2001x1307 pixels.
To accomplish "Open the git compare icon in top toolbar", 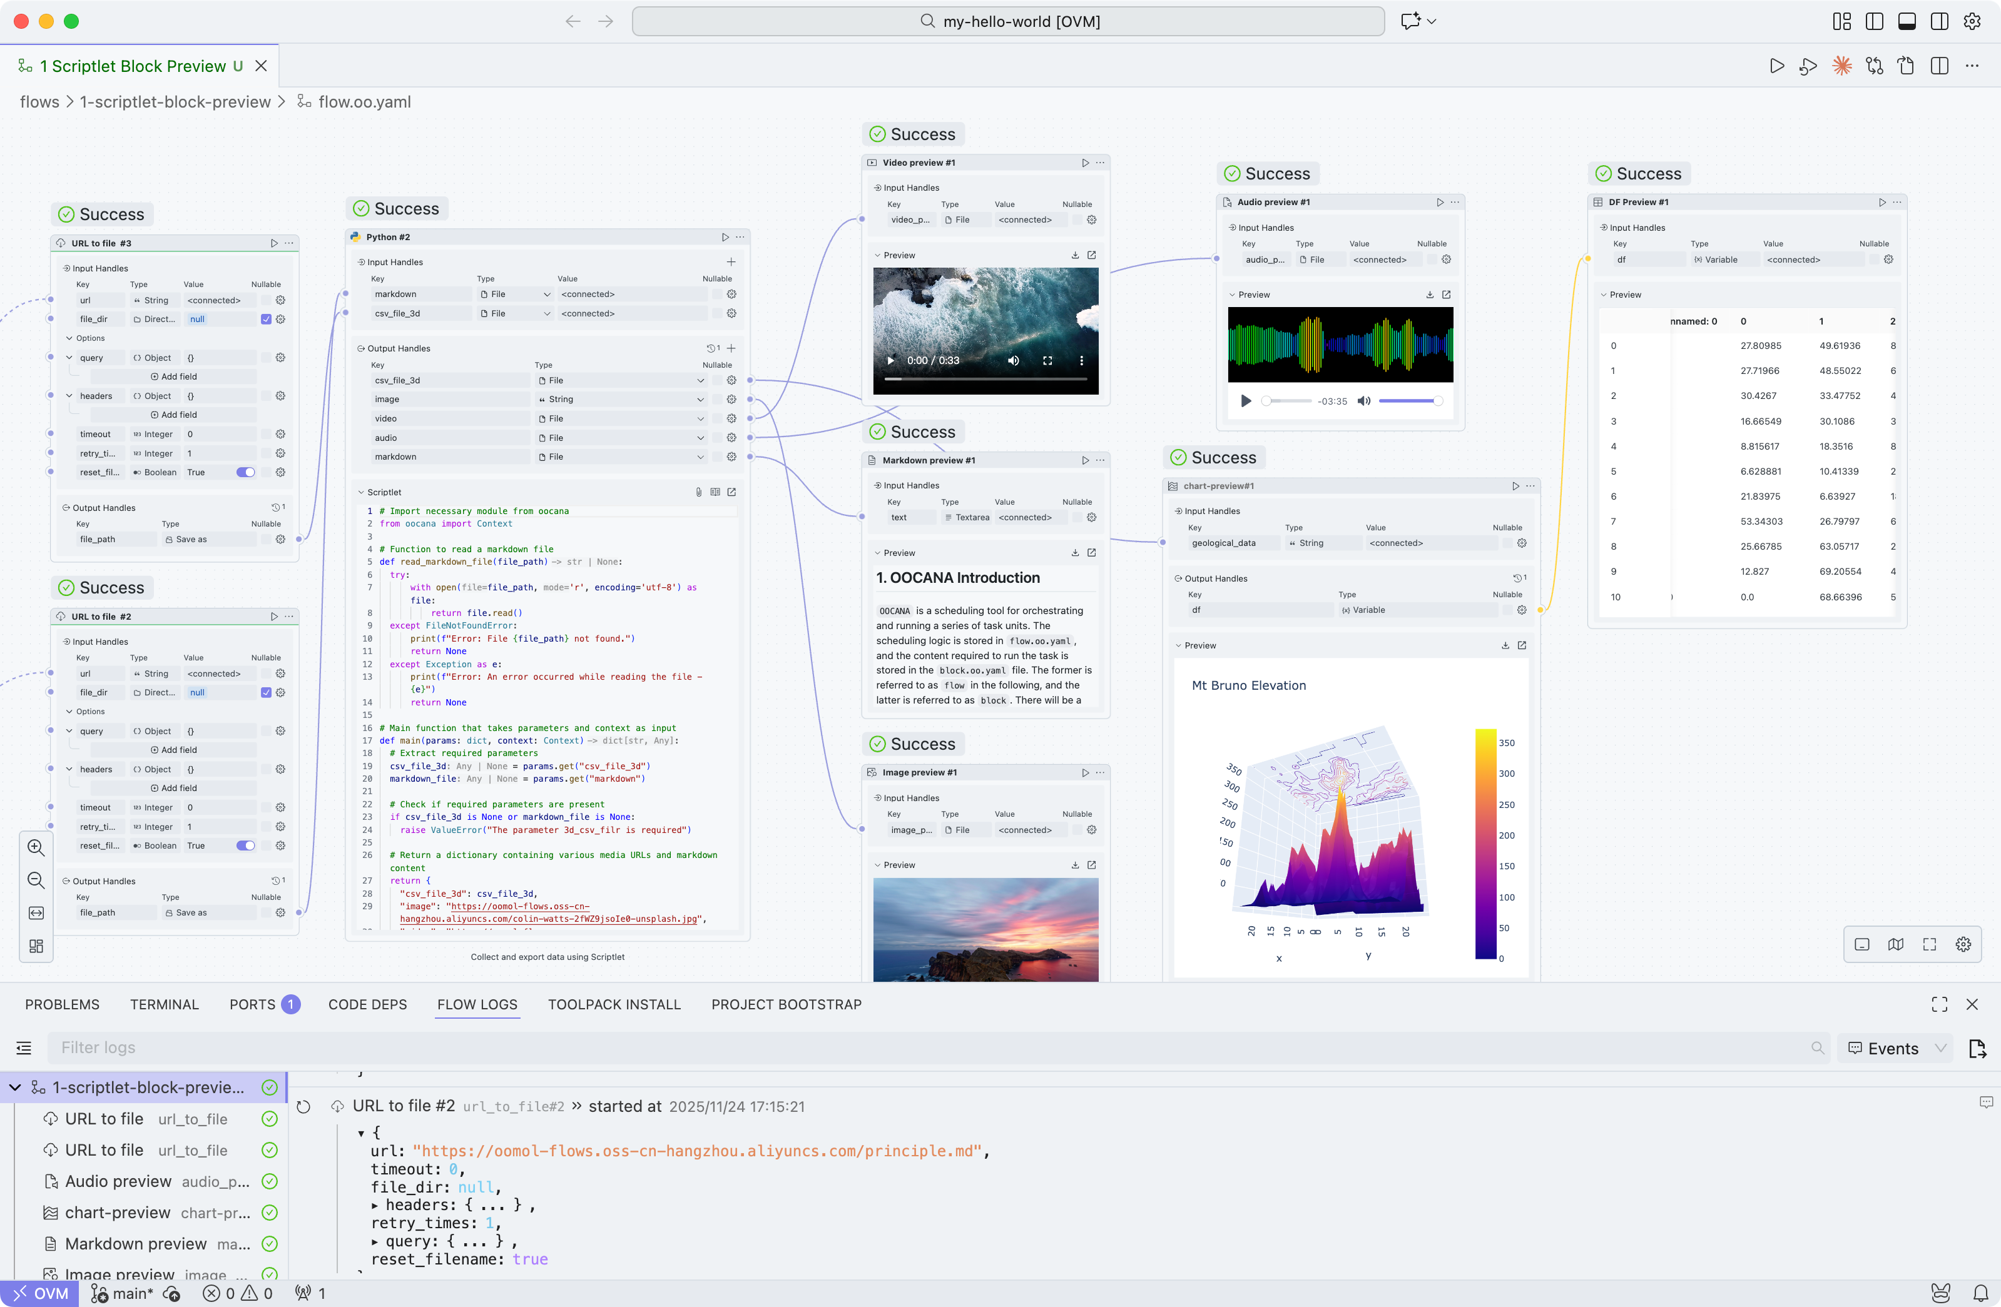I will tap(1874, 66).
